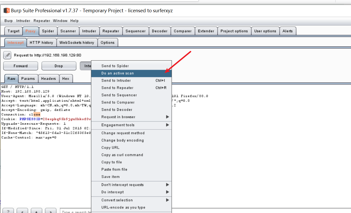The image size is (351, 213).
Task: Click the next match button
Action: 51,211
